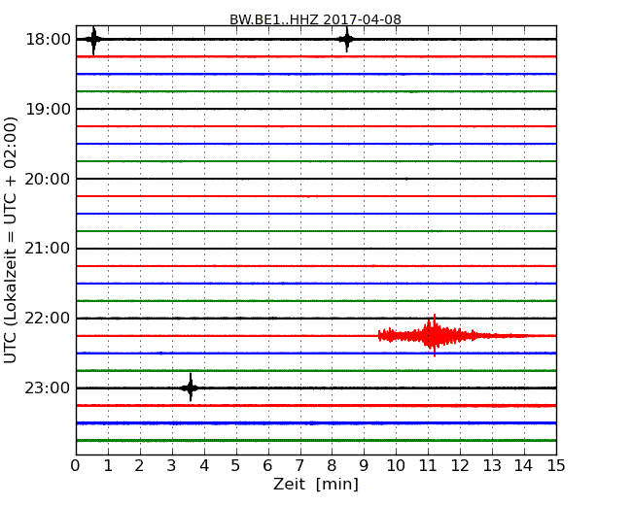Click the x-axis tick label 0
Viewport: 632px width, 505px height.
point(76,466)
